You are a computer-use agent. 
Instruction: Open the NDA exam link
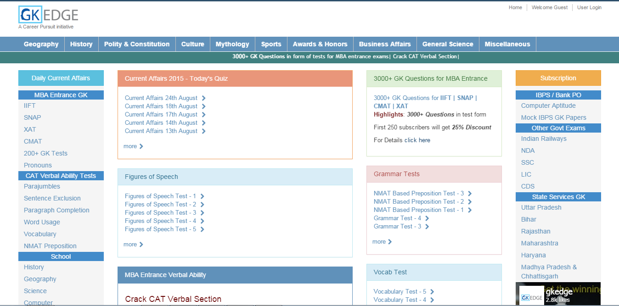coord(528,150)
